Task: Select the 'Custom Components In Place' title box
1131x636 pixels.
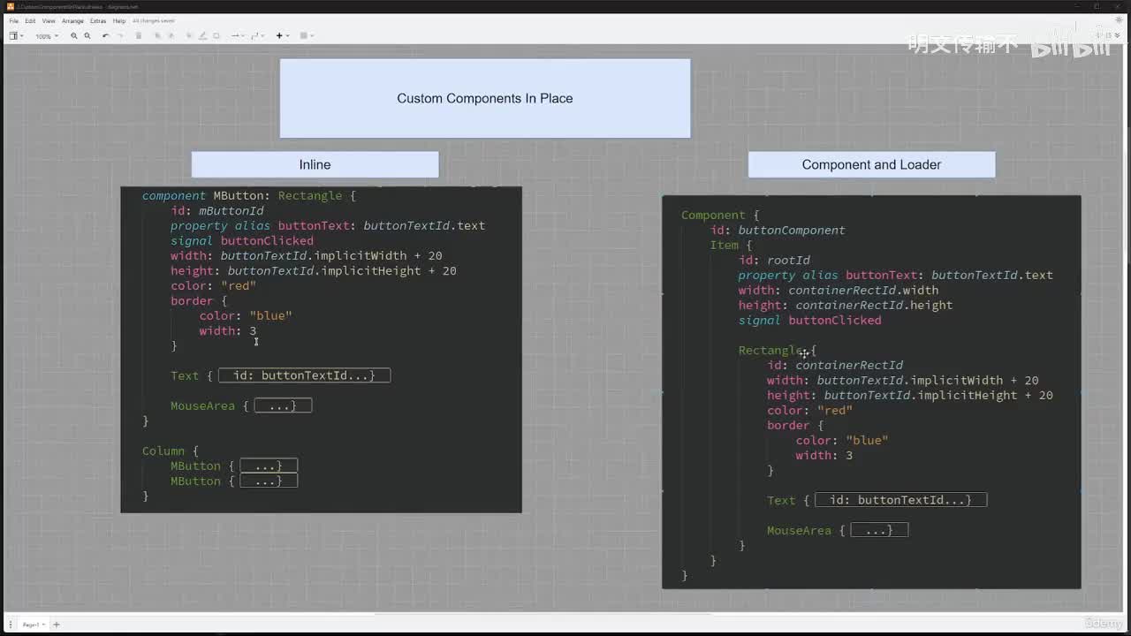Action: click(485, 98)
